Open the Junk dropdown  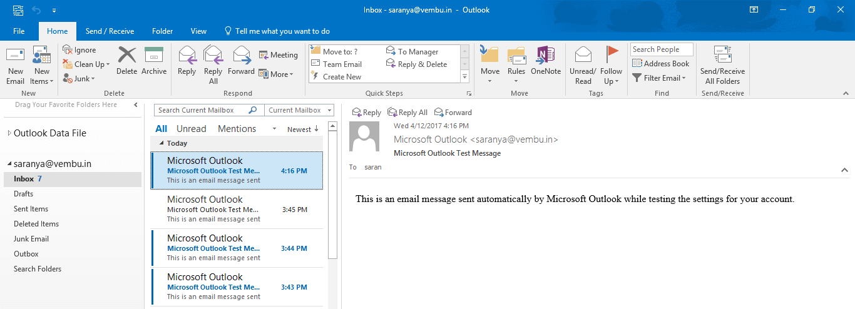coord(79,79)
